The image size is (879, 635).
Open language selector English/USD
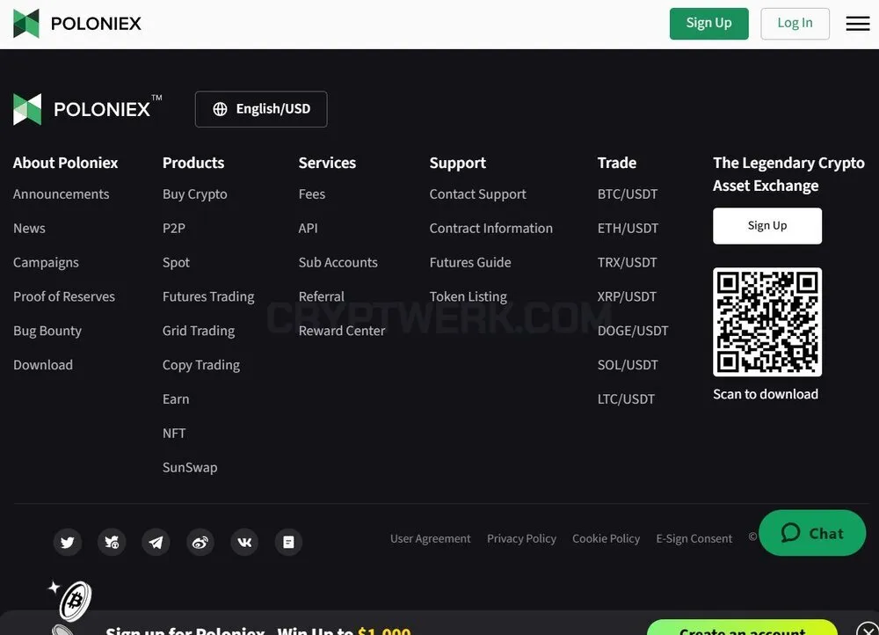tap(261, 109)
